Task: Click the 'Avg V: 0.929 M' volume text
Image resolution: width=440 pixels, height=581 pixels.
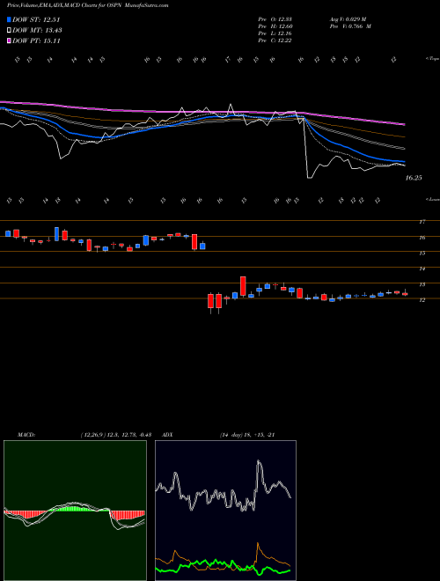Action: point(349,19)
